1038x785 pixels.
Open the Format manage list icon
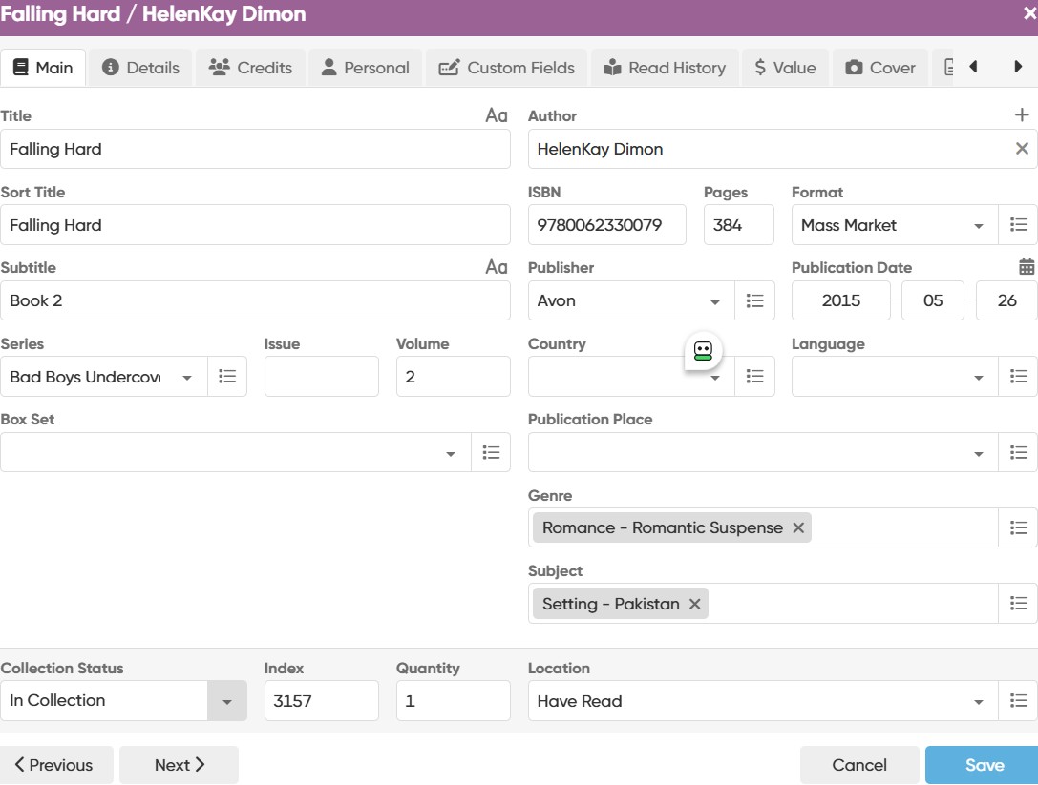coord(1018,225)
